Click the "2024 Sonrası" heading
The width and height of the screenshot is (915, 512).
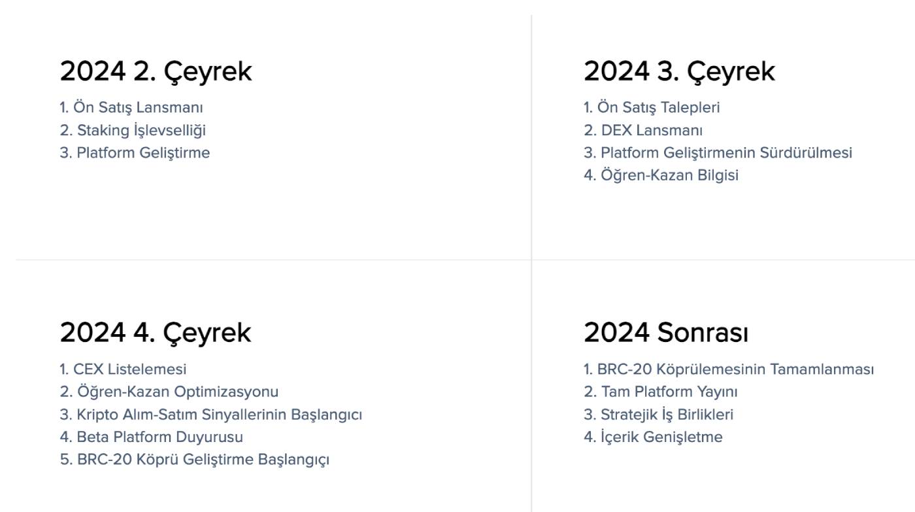pyautogui.click(x=666, y=333)
